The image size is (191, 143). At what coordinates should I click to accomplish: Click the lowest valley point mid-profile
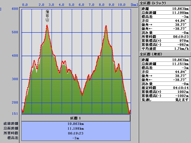82,95
